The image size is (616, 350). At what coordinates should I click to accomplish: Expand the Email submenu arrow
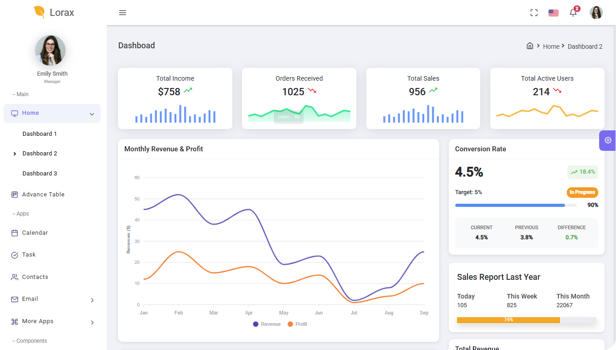[x=92, y=300]
